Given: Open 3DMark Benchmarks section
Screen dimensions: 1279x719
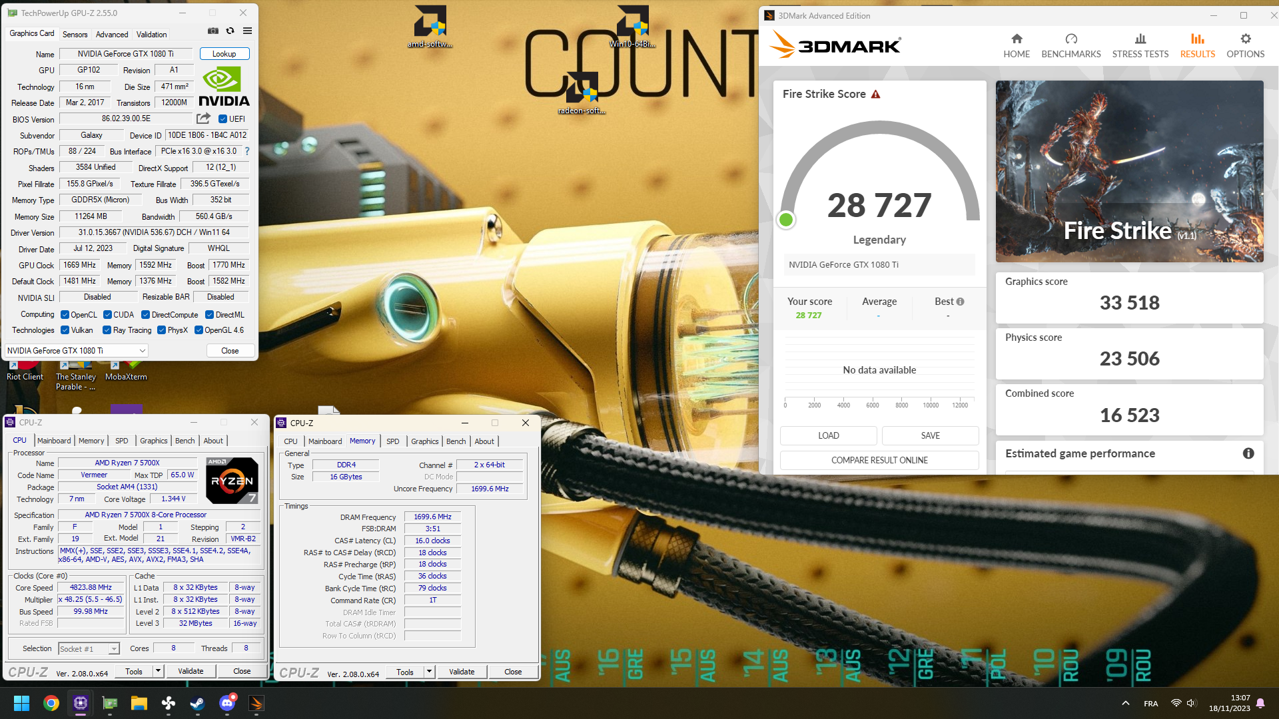Looking at the screenshot, I should 1071,46.
